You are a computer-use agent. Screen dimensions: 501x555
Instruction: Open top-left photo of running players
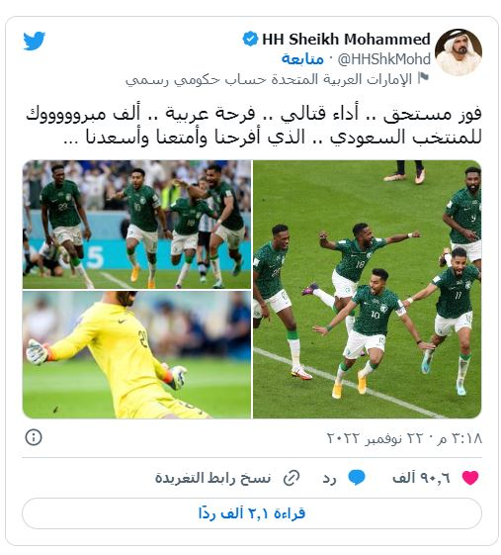pos(136,225)
